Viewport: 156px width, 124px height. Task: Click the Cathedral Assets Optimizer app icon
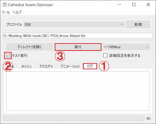(5, 5)
